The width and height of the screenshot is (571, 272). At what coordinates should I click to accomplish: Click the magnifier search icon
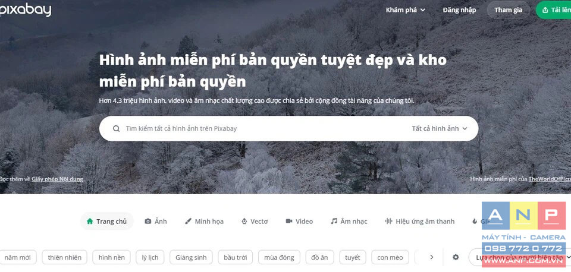pos(116,128)
